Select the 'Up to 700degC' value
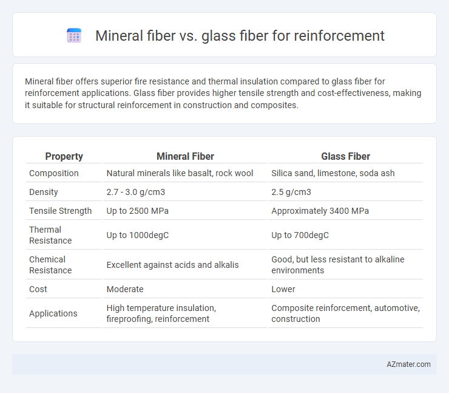The image size is (449, 393). click(300, 235)
